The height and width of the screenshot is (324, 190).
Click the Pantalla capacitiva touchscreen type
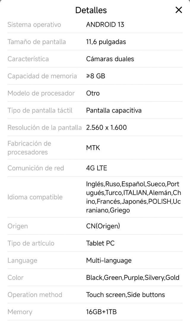[114, 110]
